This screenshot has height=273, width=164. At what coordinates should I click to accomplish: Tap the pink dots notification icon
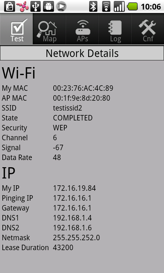[23, 6]
